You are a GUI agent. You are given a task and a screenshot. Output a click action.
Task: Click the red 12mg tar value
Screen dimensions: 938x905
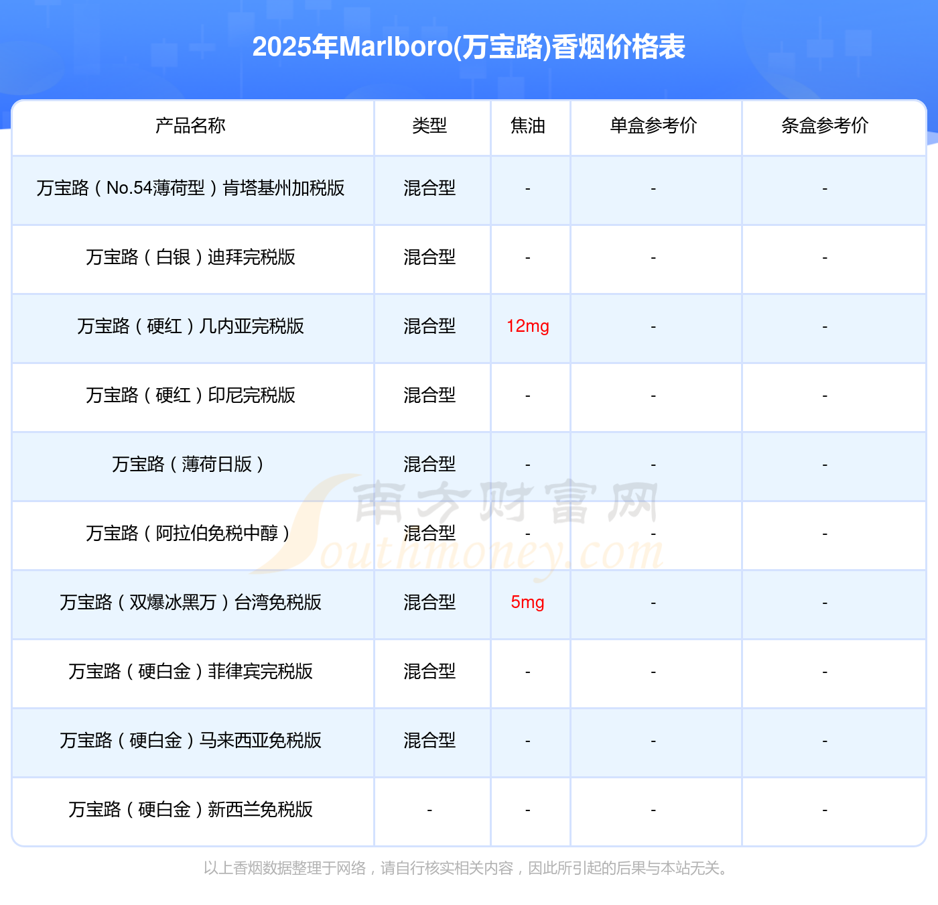coord(528,326)
